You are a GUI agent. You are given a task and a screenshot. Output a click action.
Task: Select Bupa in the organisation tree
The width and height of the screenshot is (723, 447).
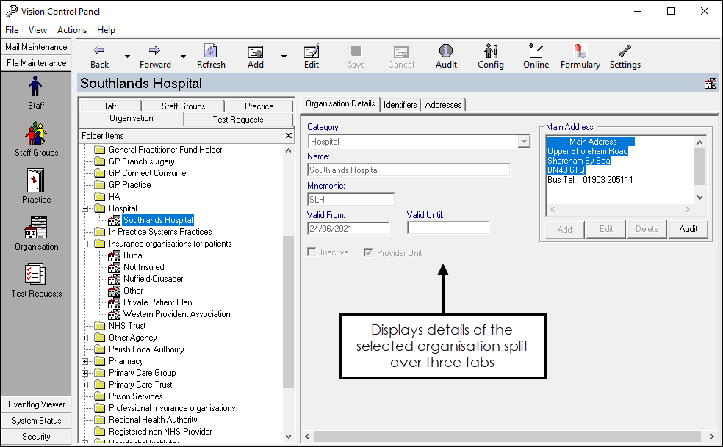tap(132, 255)
